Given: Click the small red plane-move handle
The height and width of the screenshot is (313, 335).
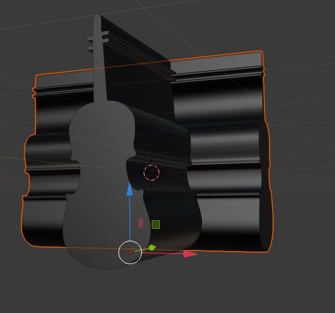Looking at the screenshot, I should pos(141,223).
